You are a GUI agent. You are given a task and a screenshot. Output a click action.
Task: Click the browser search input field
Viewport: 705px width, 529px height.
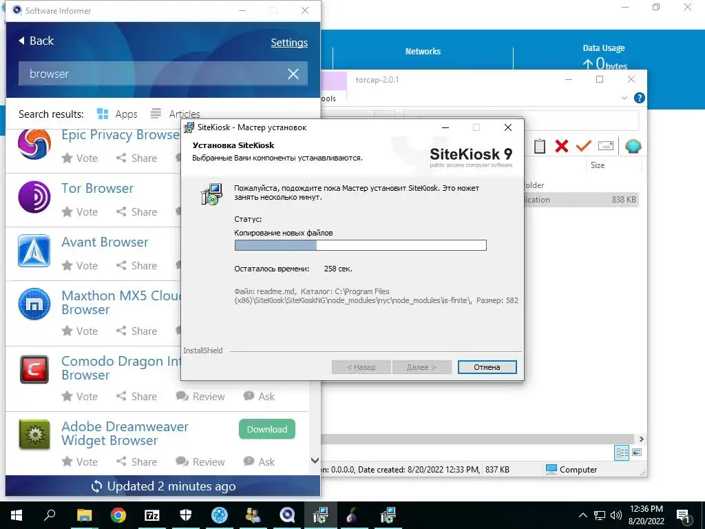tap(162, 74)
